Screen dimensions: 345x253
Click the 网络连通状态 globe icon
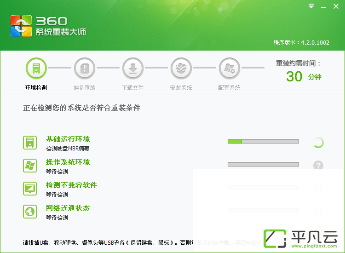tap(30, 212)
